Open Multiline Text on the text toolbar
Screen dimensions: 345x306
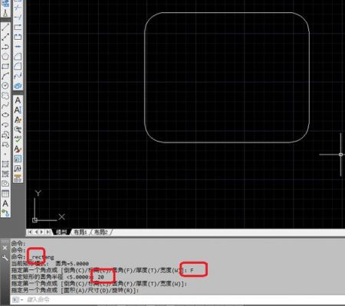18,100
